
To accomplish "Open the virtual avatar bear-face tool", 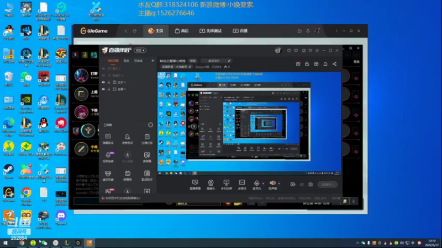I will point(108,175).
